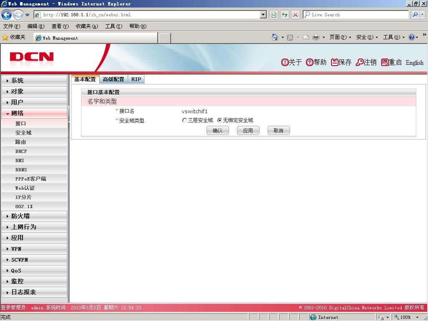
Task: Open recent pages dropdown beside Forward button
Action: point(27,15)
